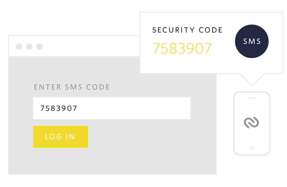Click the yellow 7583907 security code

coord(182,48)
